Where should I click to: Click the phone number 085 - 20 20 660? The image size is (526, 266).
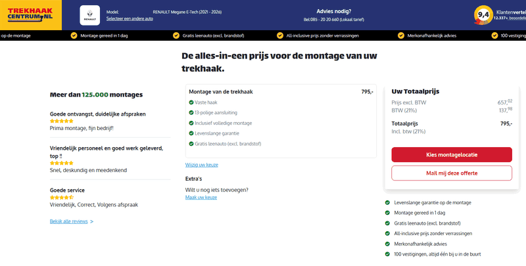324,20
